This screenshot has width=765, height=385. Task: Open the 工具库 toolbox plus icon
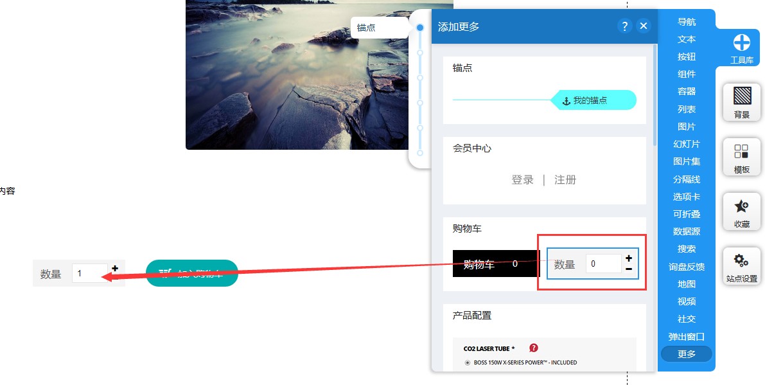[742, 43]
